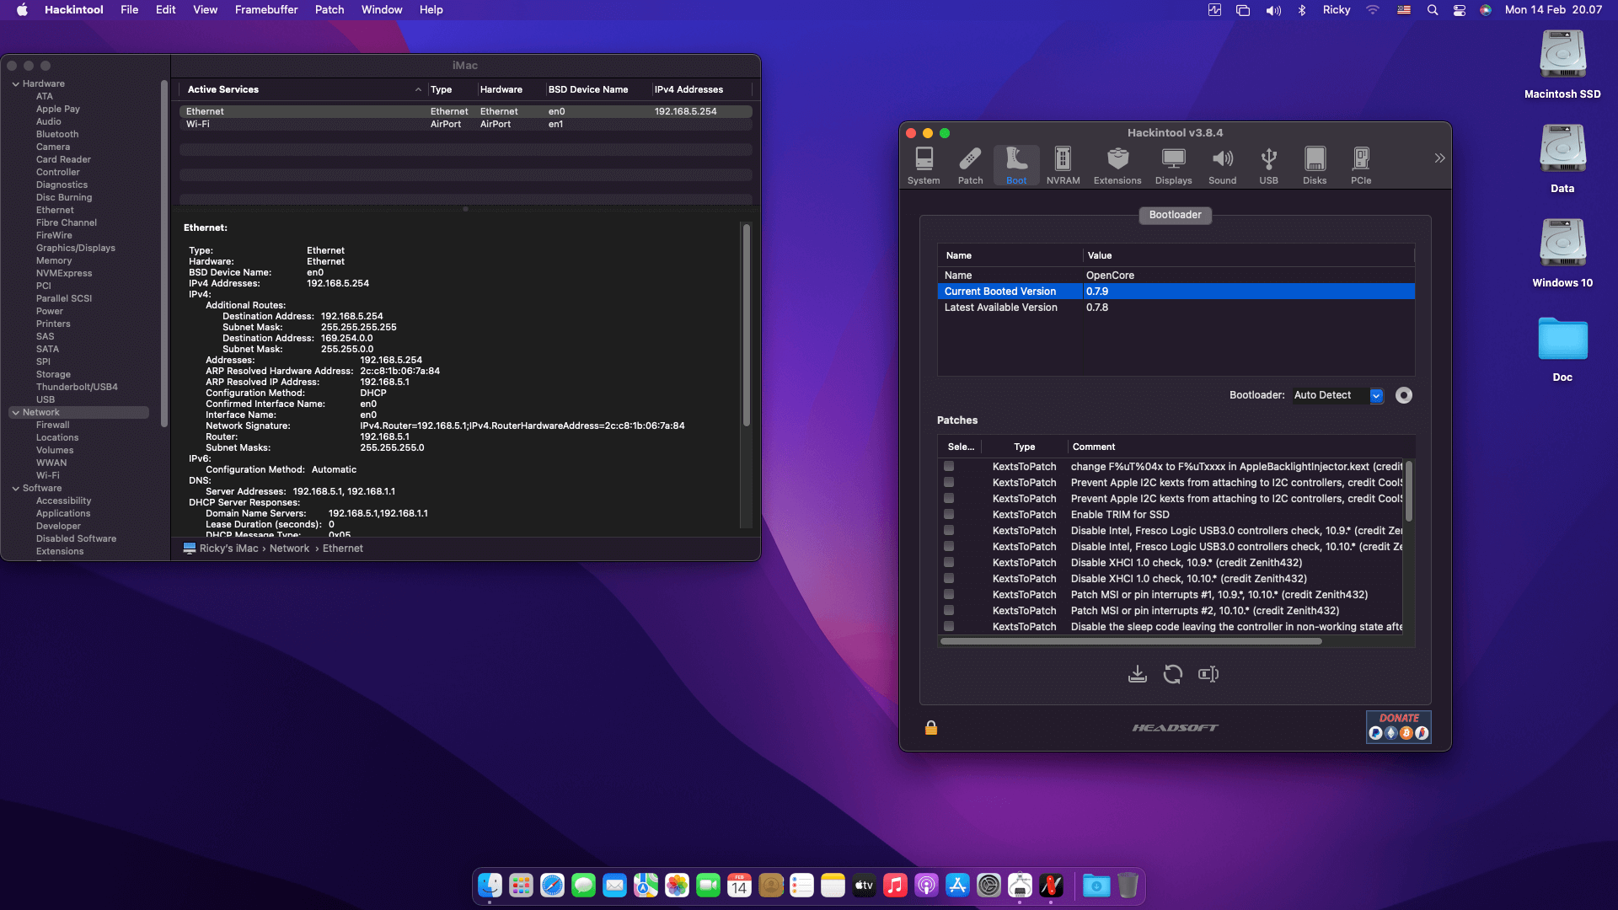Open the Disks section in Hackintool
1618x910 pixels.
1315,166
